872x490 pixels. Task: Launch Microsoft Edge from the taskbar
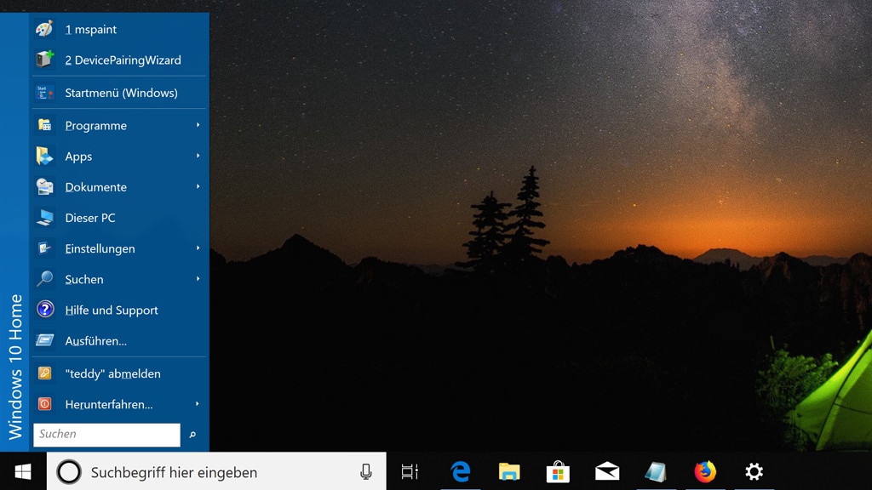pyautogui.click(x=461, y=471)
